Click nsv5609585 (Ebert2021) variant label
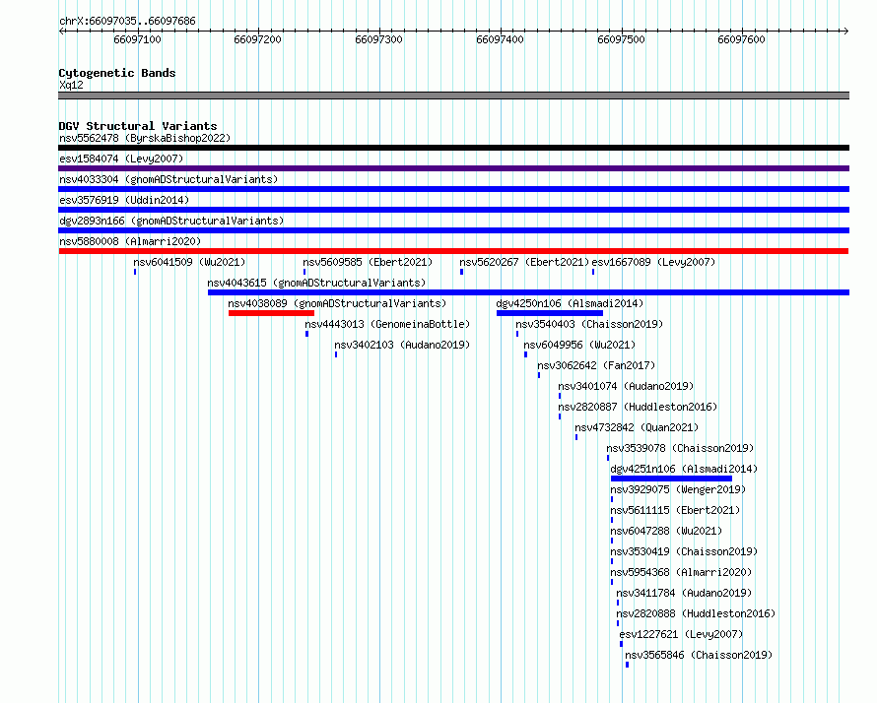The height and width of the screenshot is (703, 877). 368,262
